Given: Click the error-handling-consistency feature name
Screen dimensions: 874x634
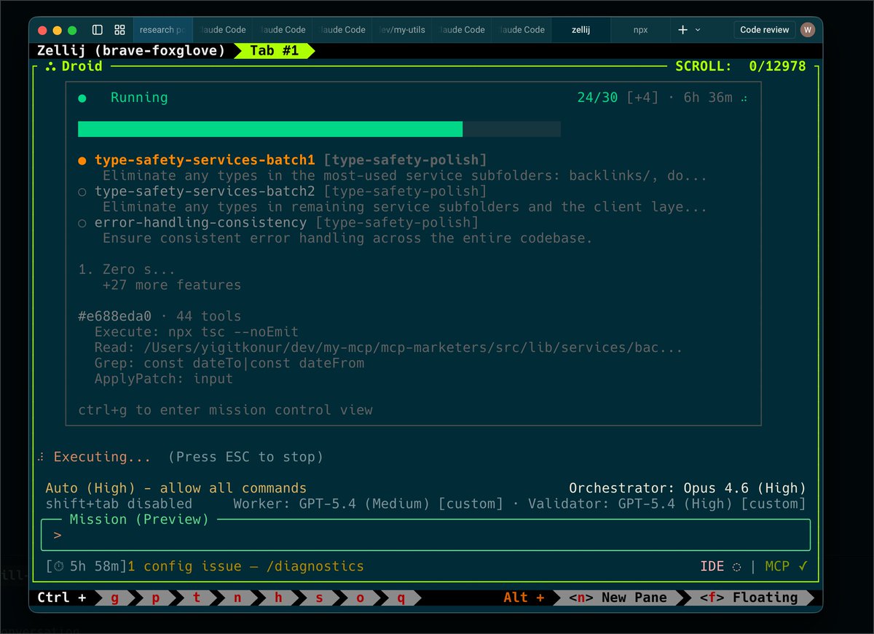Looking at the screenshot, I should [x=200, y=223].
